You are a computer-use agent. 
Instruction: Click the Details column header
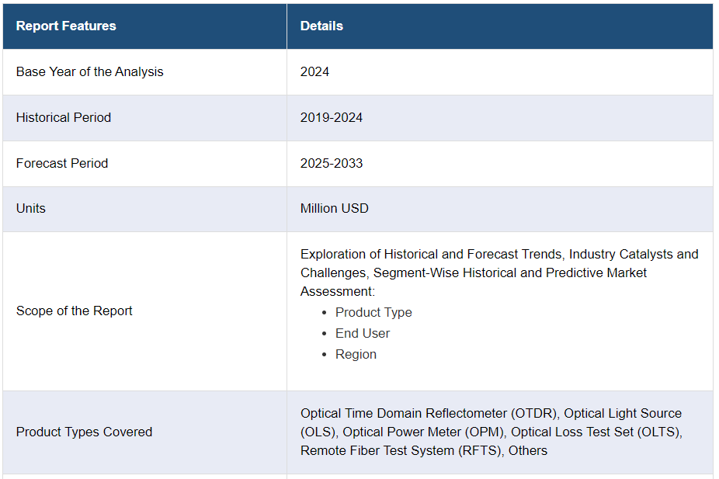tap(321, 26)
